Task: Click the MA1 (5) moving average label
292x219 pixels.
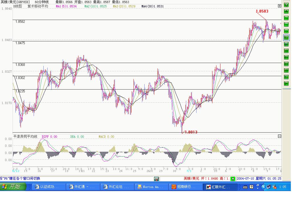Action: pos(66,6)
